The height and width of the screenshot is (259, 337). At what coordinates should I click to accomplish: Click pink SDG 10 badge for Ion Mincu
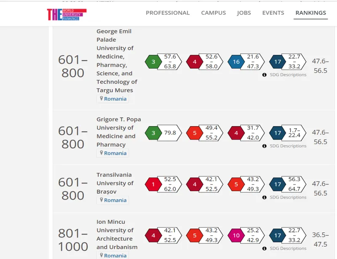(236, 236)
